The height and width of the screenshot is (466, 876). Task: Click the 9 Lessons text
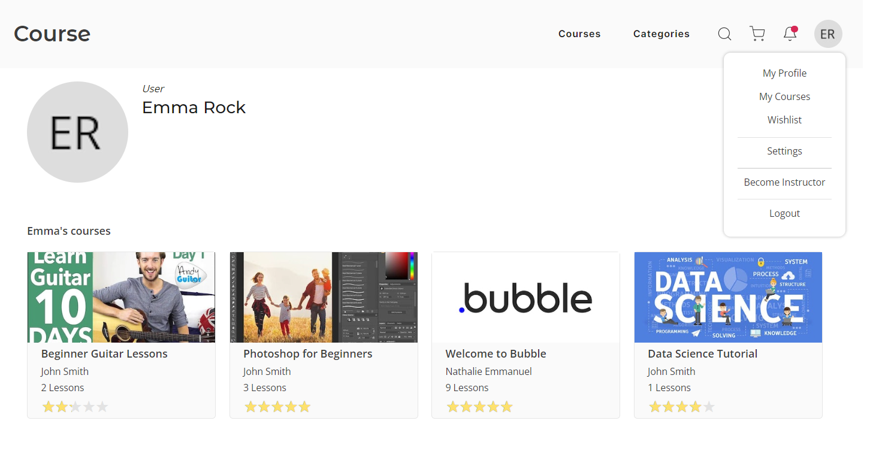click(467, 388)
